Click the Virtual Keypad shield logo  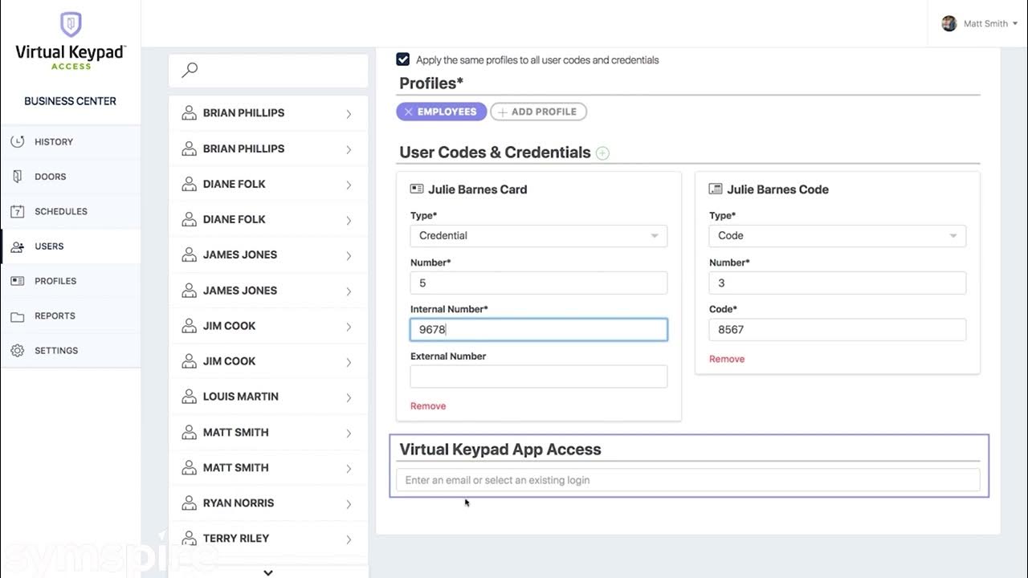click(x=71, y=24)
